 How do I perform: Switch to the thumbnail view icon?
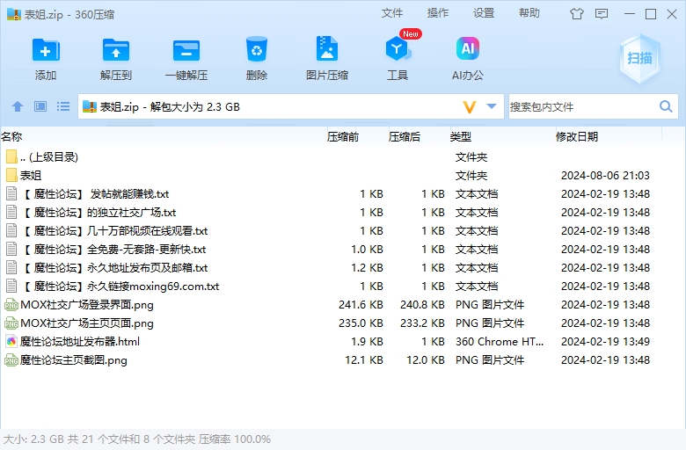(x=40, y=106)
